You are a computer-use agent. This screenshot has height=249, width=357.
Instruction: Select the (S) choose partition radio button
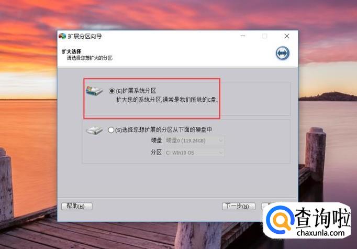[x=111, y=130]
